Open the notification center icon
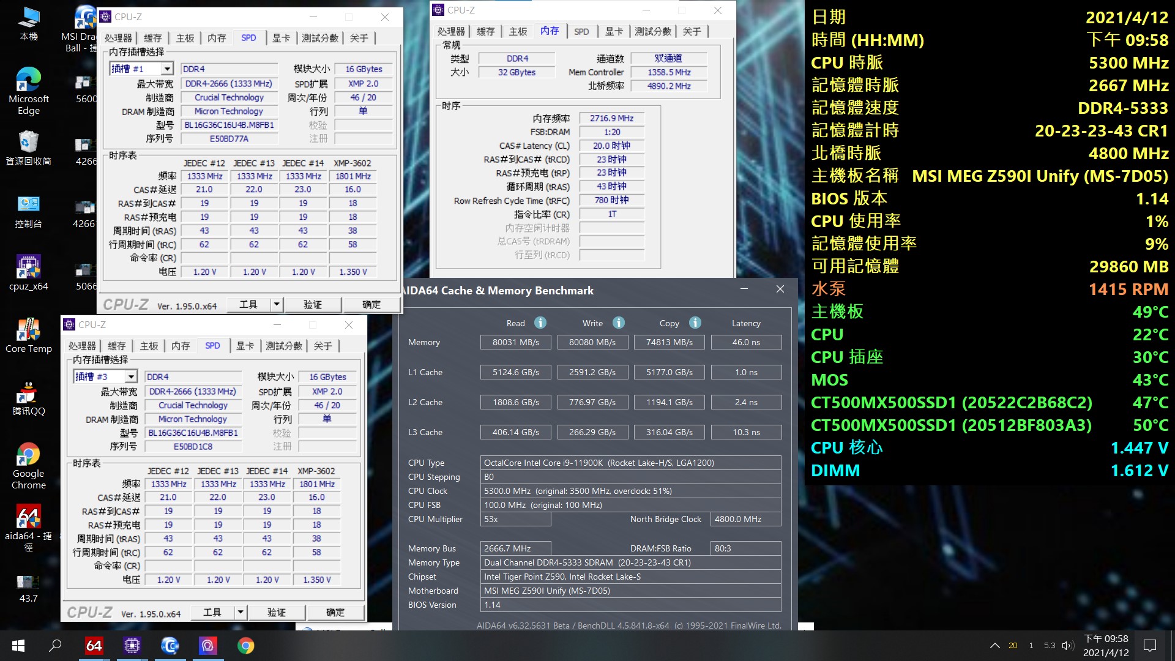 [x=1150, y=646]
